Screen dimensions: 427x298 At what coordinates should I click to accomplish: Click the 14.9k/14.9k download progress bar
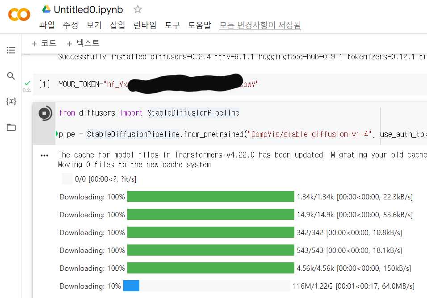[x=210, y=215]
